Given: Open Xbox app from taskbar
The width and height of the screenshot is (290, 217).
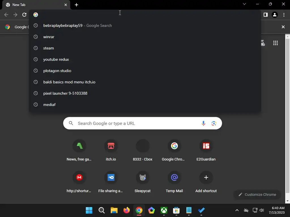Looking at the screenshot, I should click(164, 210).
